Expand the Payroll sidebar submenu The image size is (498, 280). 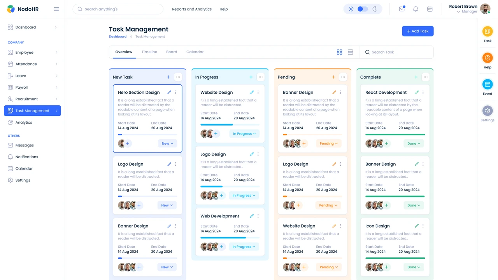tap(56, 87)
